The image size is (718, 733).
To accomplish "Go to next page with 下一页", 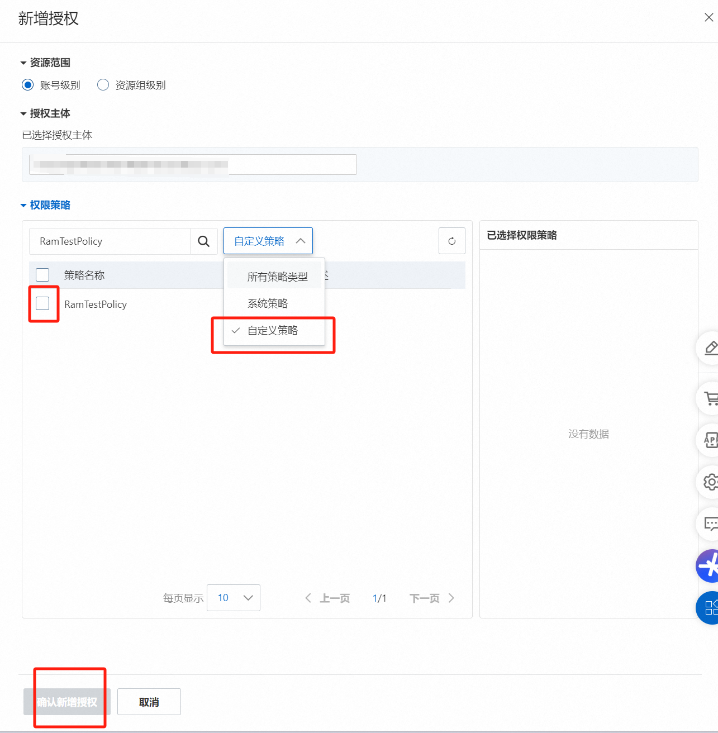I will click(x=432, y=598).
